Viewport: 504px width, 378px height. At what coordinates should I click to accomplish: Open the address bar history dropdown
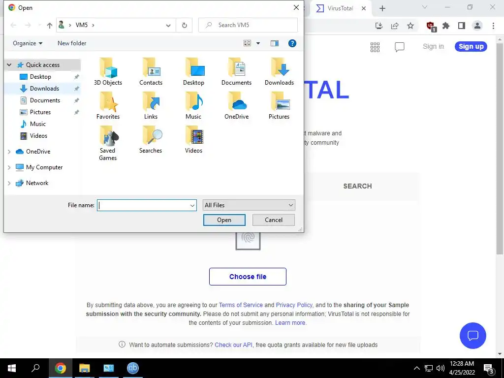[168, 26]
